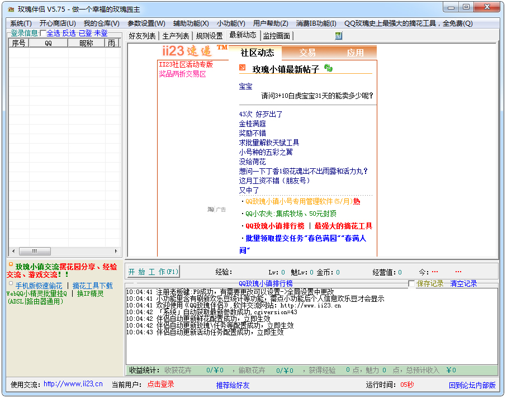
Task: Click the 换IP精灵 link
Action: pyautogui.click(x=90, y=293)
